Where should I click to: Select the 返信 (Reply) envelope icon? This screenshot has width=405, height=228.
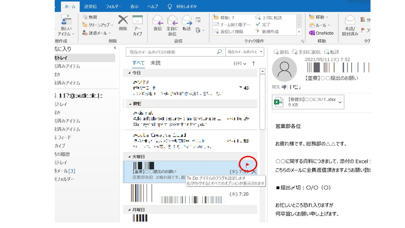[157, 22]
